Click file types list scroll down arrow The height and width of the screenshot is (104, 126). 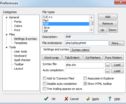point(91,30)
